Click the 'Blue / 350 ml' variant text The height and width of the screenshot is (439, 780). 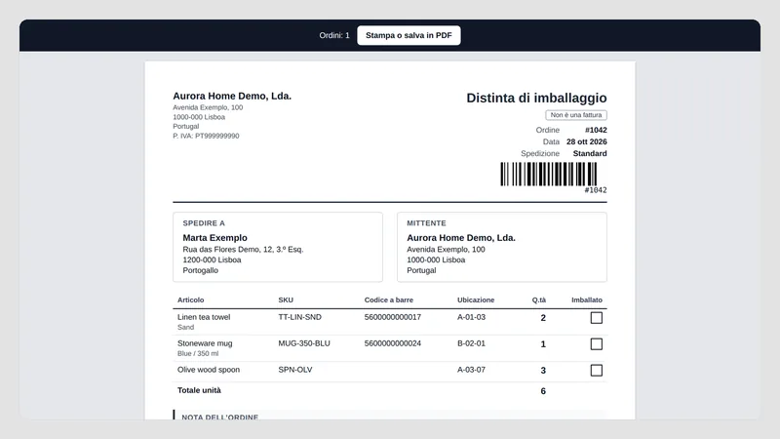(198, 353)
